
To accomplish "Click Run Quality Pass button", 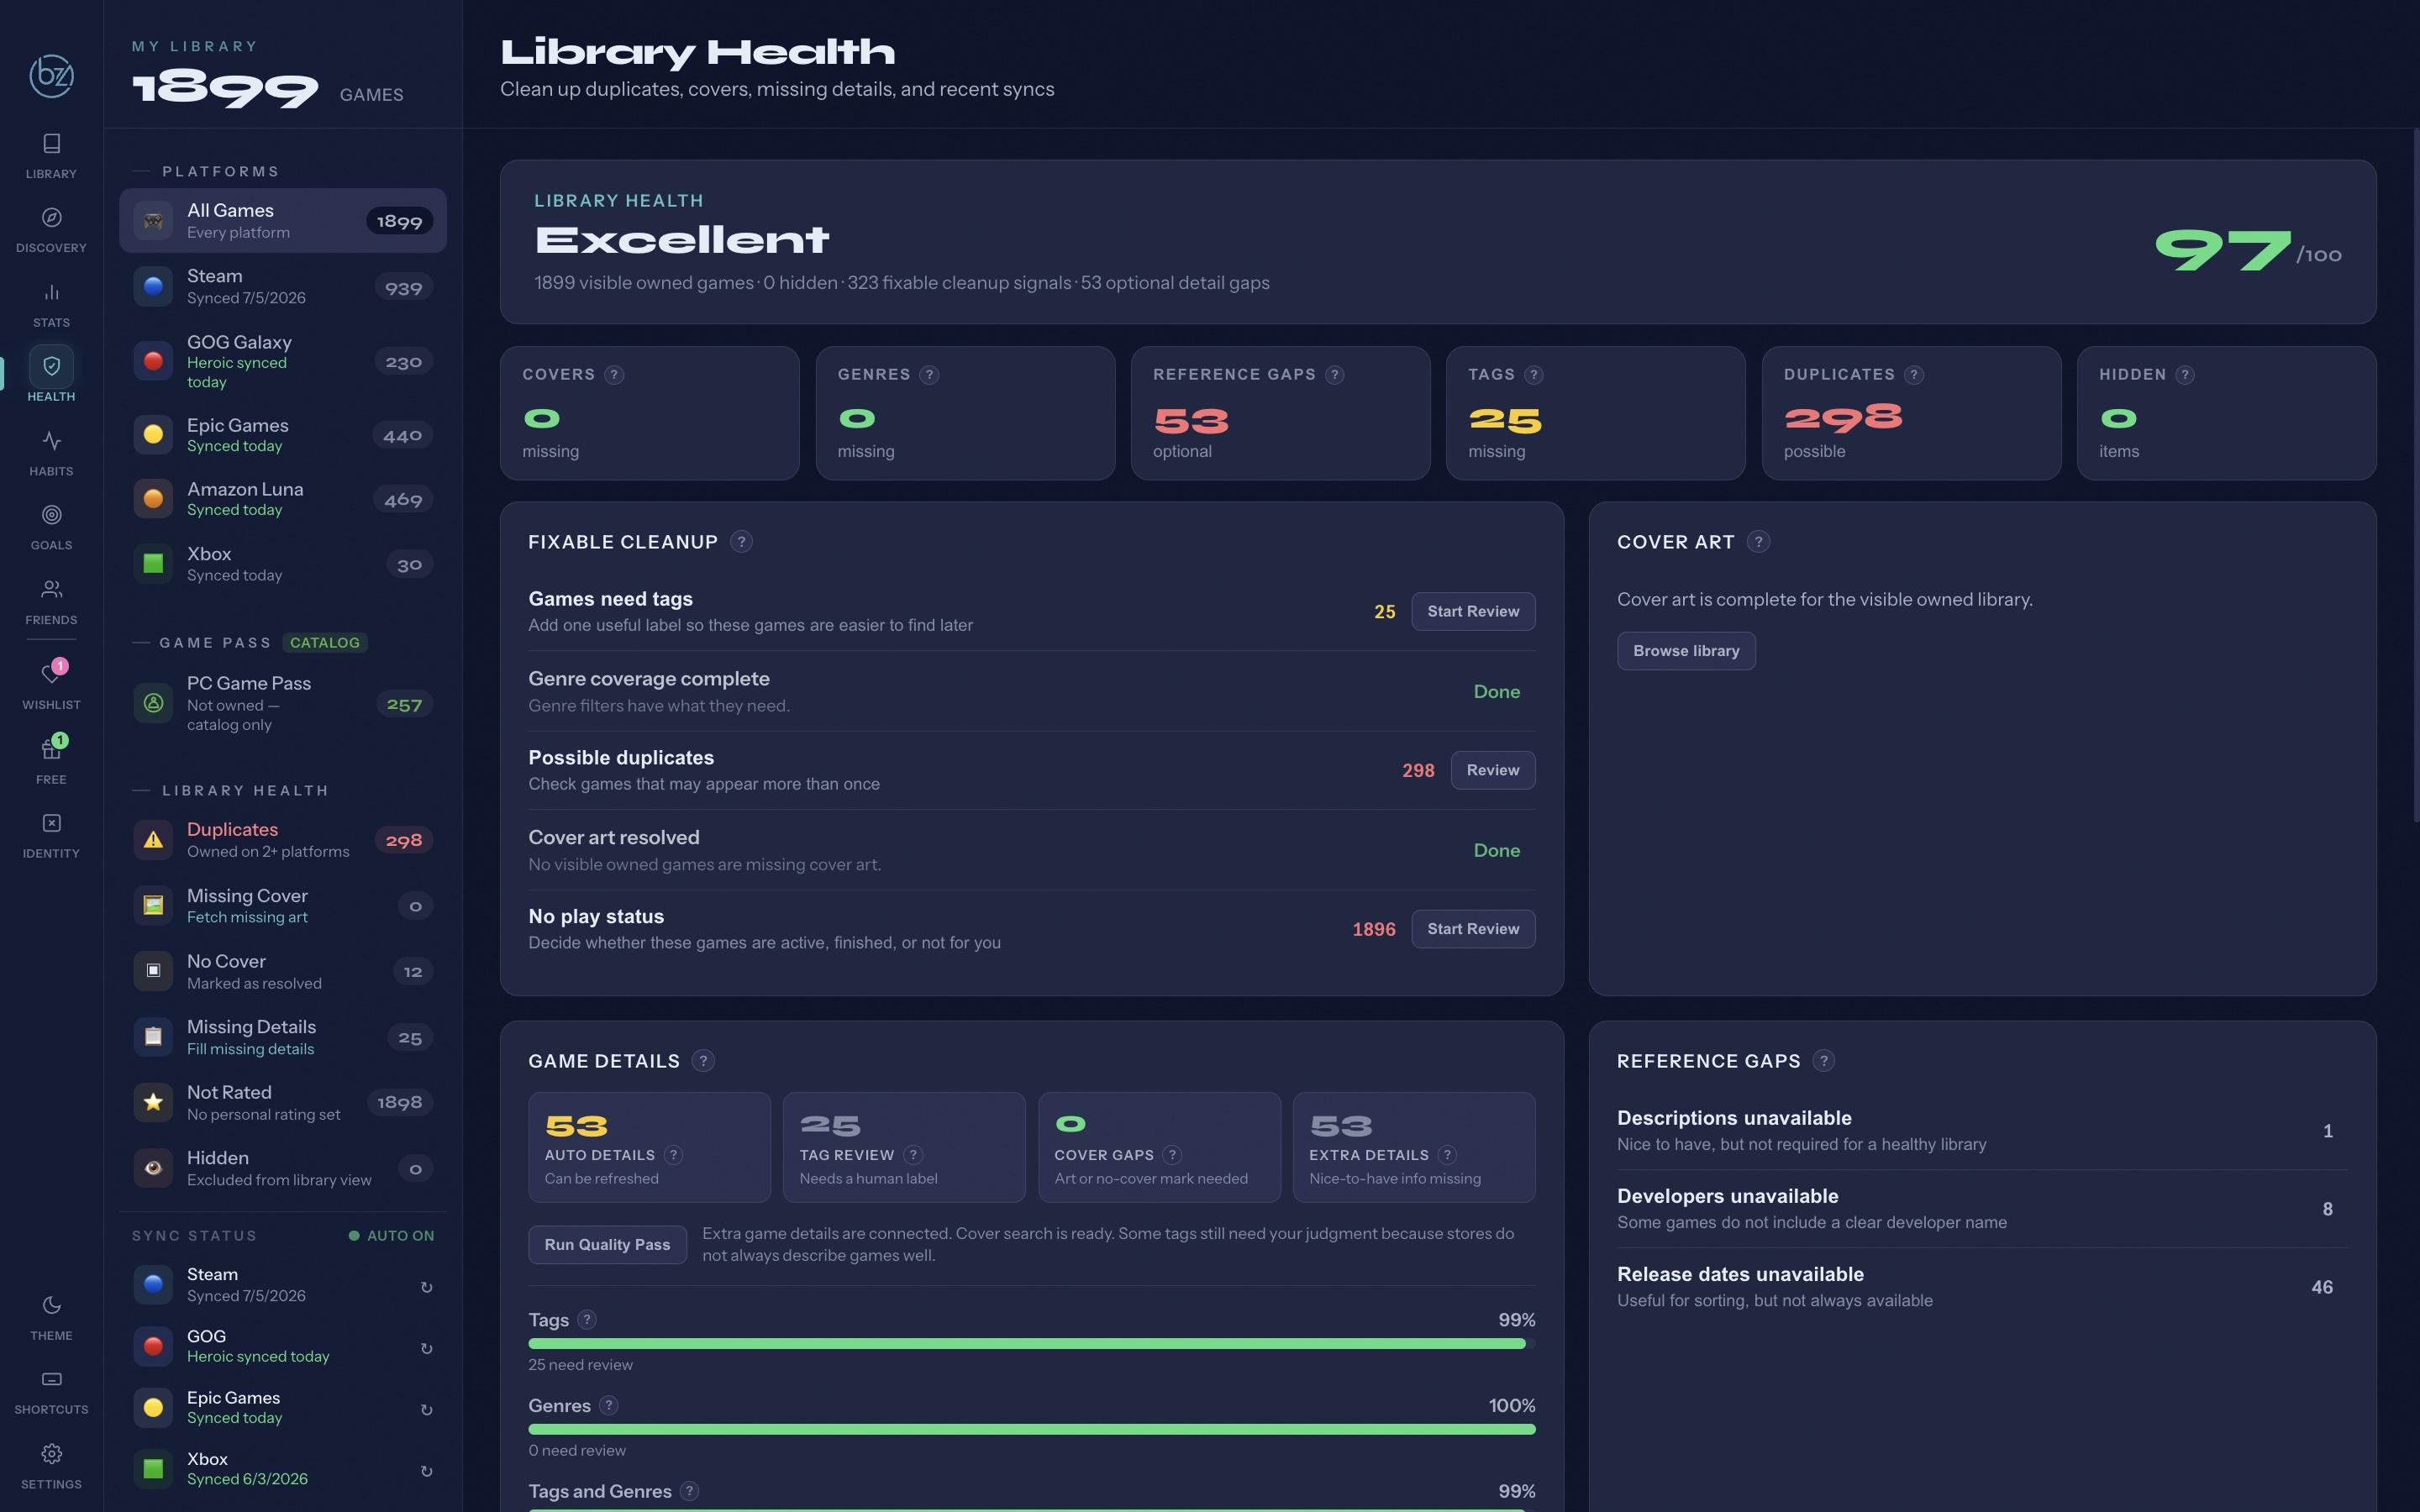I will [x=607, y=1245].
